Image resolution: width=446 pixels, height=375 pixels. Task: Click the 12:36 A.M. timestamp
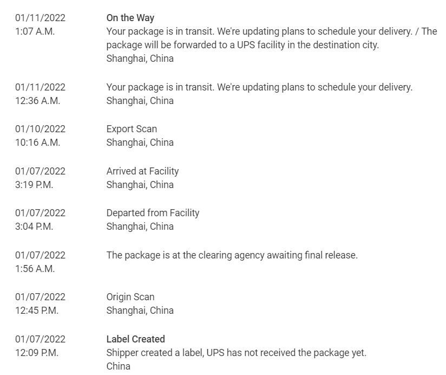pyautogui.click(x=37, y=101)
